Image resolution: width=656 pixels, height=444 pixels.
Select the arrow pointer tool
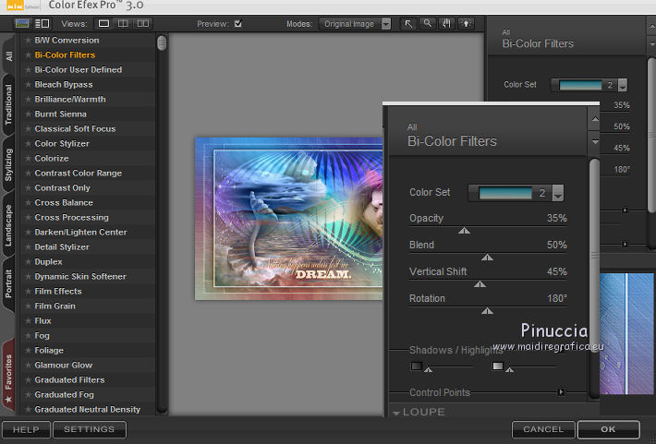tap(407, 24)
